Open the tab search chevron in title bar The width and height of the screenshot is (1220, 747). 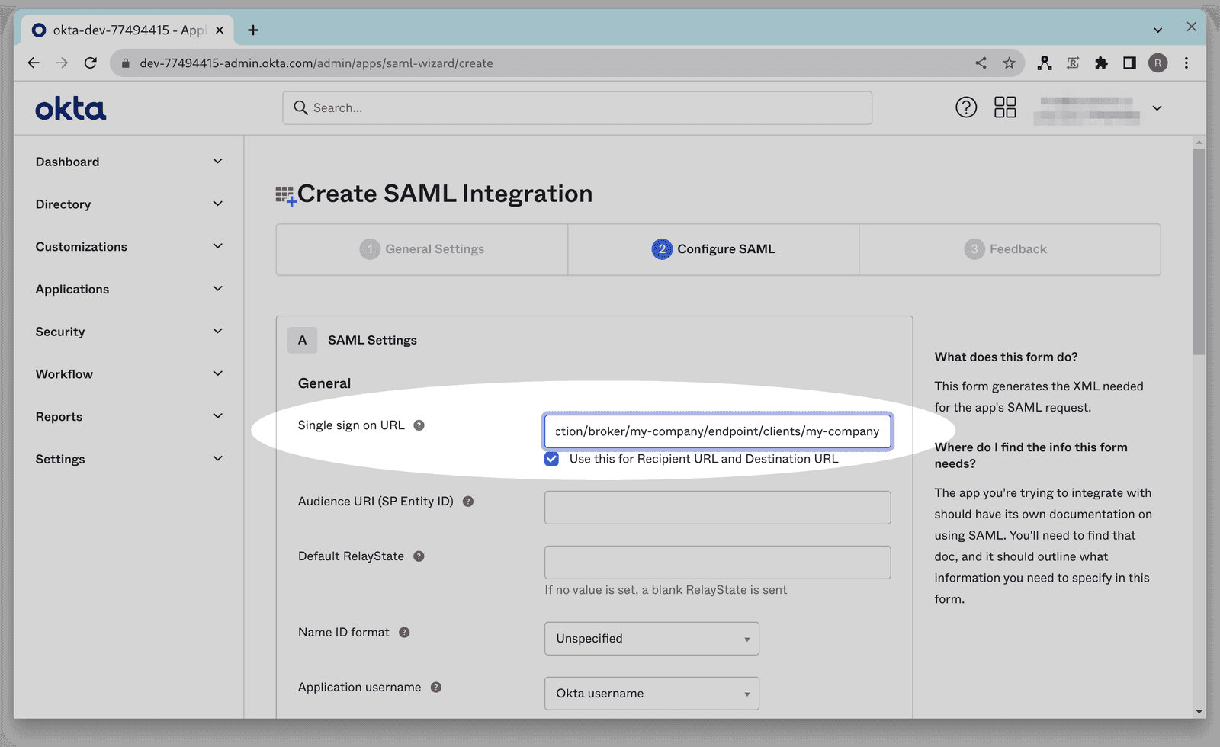click(1157, 30)
